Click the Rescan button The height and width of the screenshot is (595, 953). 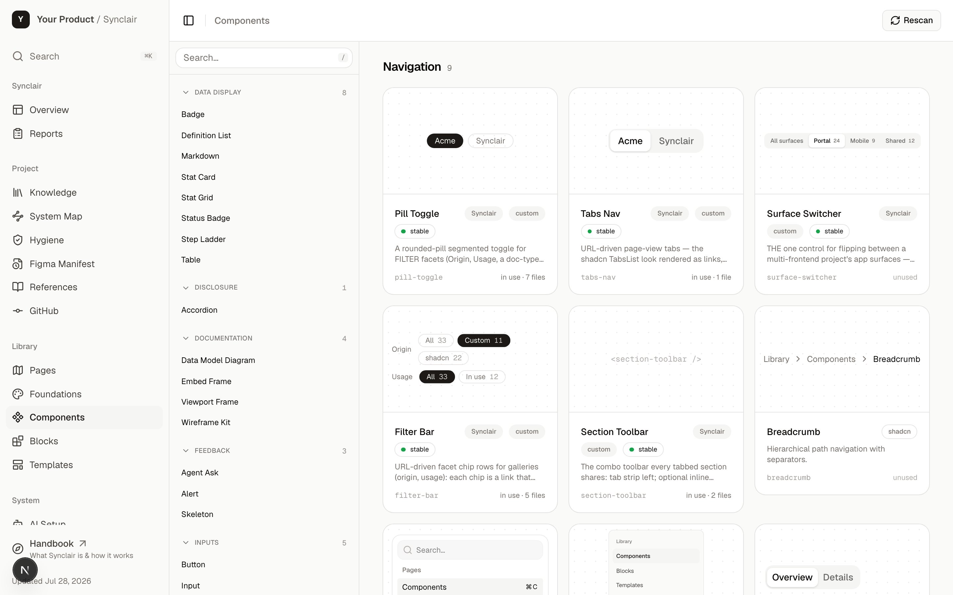911,20
